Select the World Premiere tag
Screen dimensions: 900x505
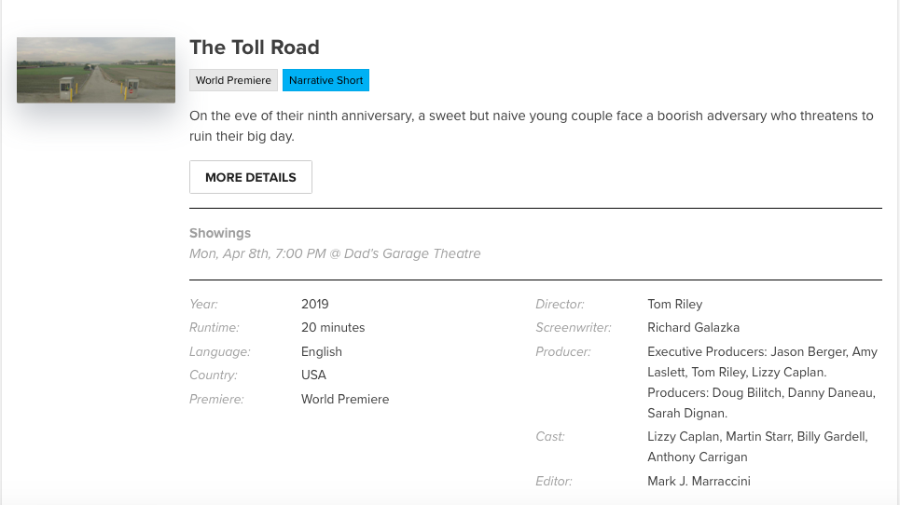coord(233,80)
